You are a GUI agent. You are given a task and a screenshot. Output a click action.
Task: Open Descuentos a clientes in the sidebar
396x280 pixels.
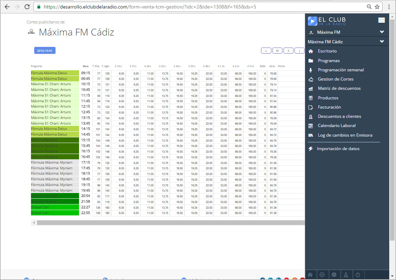tap(339, 116)
